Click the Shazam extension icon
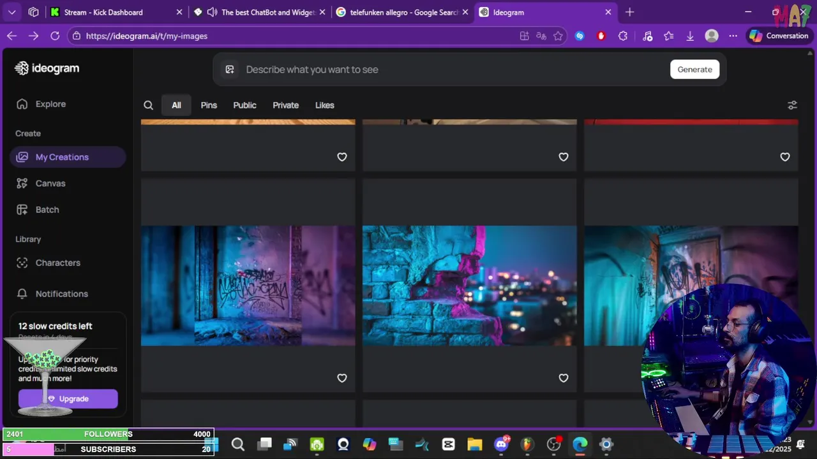The width and height of the screenshot is (817, 459). (580, 36)
